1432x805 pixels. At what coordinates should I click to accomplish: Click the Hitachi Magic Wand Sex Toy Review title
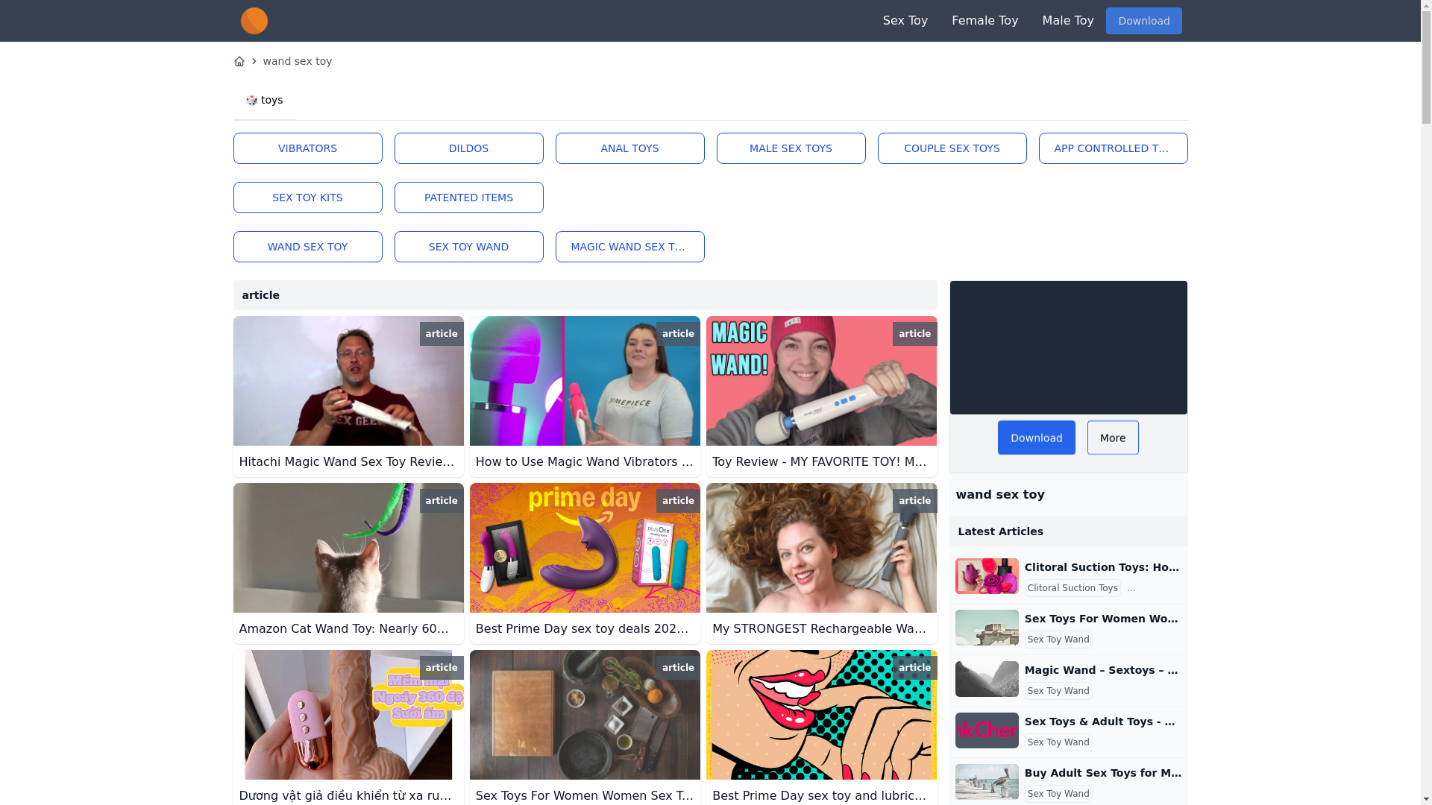tap(347, 462)
